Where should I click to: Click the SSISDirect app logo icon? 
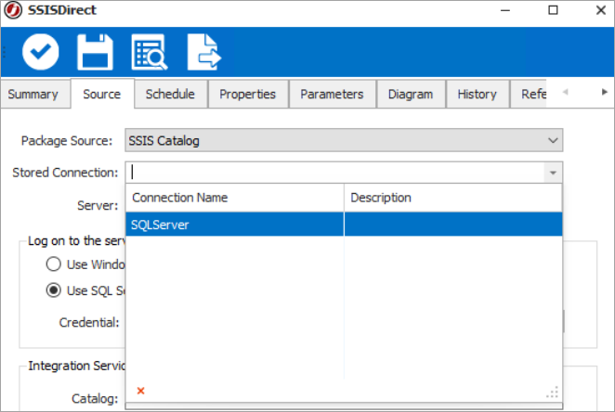(13, 10)
